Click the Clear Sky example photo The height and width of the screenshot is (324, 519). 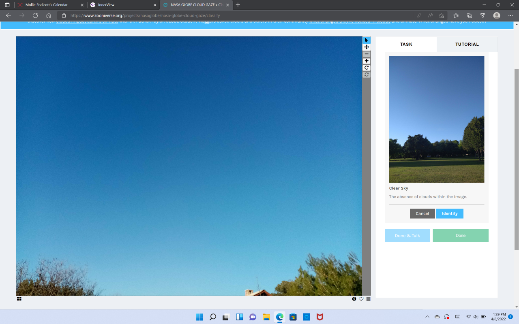pyautogui.click(x=437, y=119)
